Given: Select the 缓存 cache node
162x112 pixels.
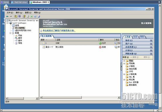Looking at the screenshot, I should click(20, 38).
